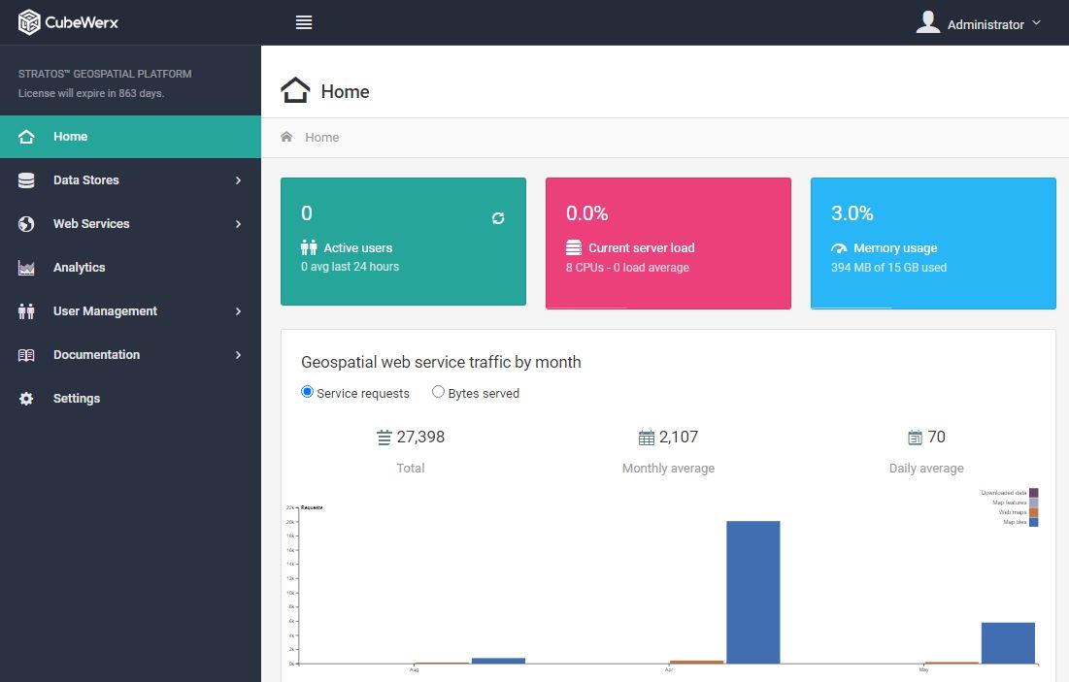Viewport: 1069px width, 682px height.
Task: Click the Current server load label
Action: [x=642, y=248]
